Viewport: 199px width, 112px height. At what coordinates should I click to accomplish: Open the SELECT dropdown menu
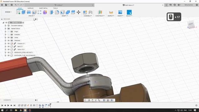[129, 16]
